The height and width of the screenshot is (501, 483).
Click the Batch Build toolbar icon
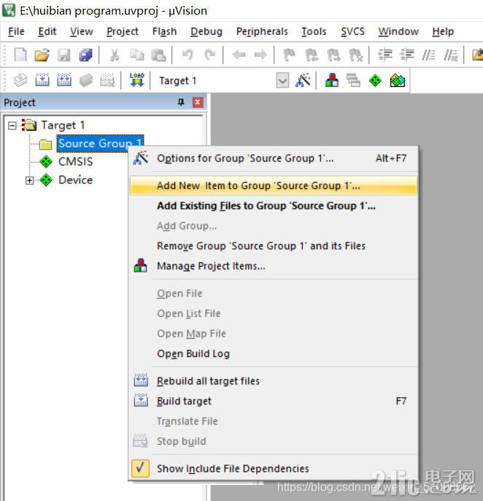point(86,80)
